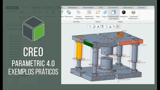Open saved orientations in graphics toolbar
This screenshot has height=90, width=160.
click(x=106, y=26)
